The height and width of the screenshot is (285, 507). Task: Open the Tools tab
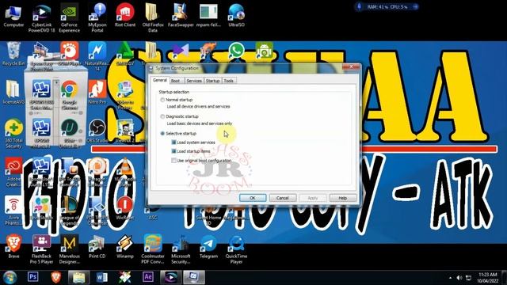(229, 81)
